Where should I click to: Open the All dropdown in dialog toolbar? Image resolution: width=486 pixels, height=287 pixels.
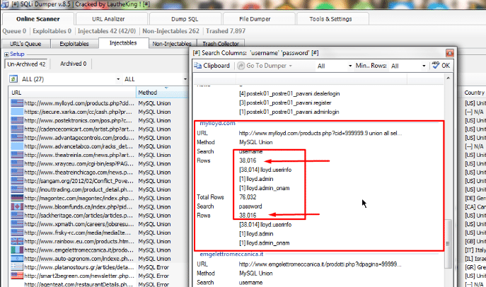[350, 66]
